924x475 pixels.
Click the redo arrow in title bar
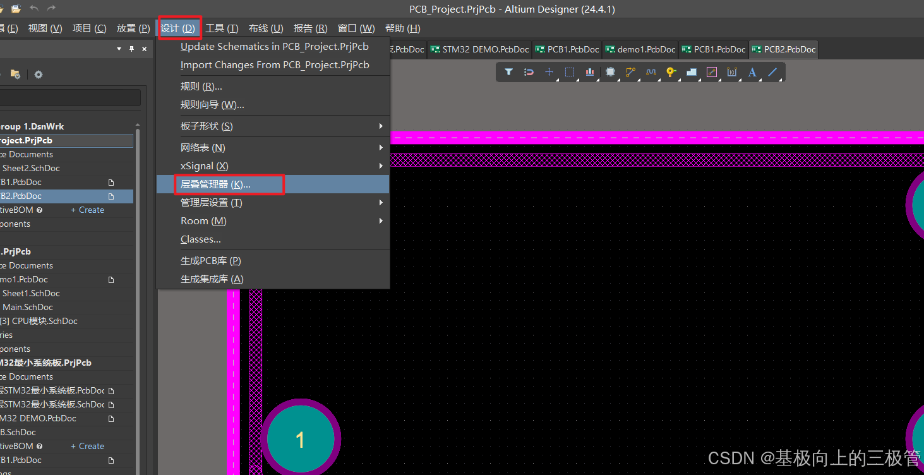(51, 9)
